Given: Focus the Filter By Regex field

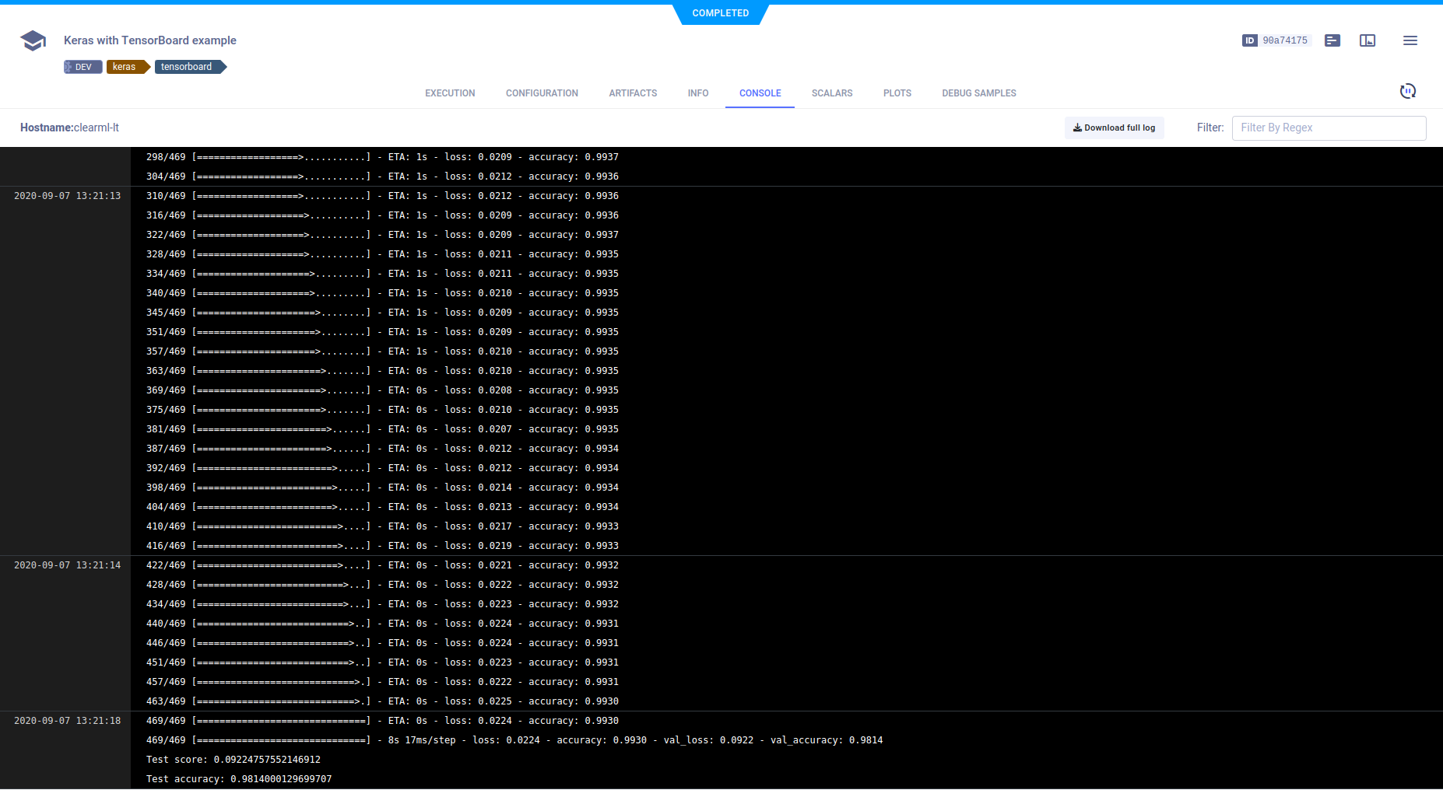Looking at the screenshot, I should (x=1328, y=128).
